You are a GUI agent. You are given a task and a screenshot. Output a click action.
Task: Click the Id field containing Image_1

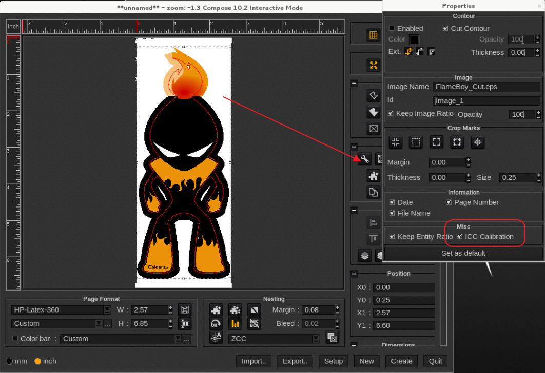point(486,101)
